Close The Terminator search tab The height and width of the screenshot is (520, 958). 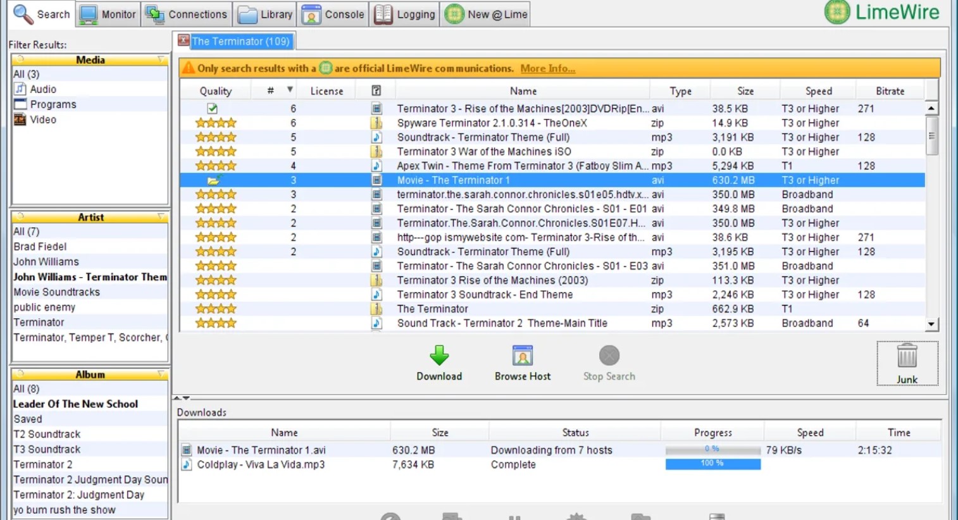(x=184, y=40)
